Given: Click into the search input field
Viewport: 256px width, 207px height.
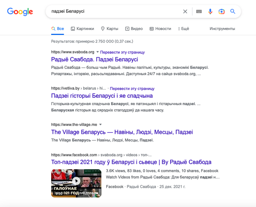Looking at the screenshot, I should point(112,11).
